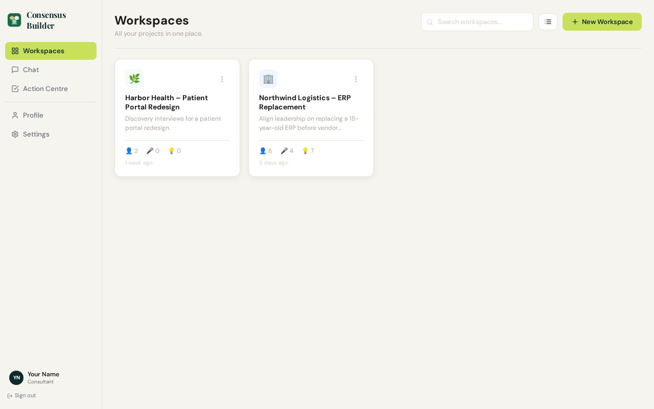Viewport: 654px width, 409px height.
Task: Open the Harbor Health – Patient Portal Redesign title
Action: [167, 102]
